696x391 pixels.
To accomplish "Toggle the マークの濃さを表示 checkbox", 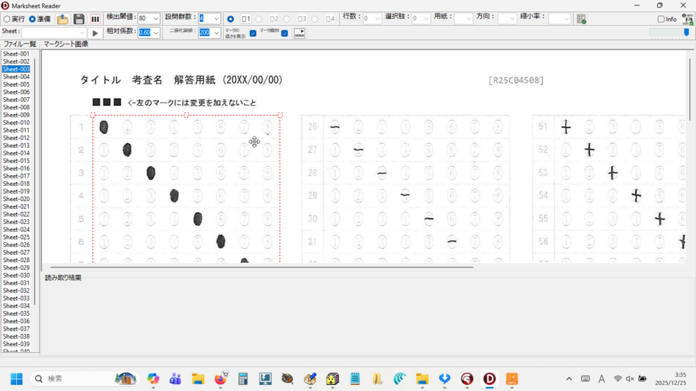I will pos(253,33).
